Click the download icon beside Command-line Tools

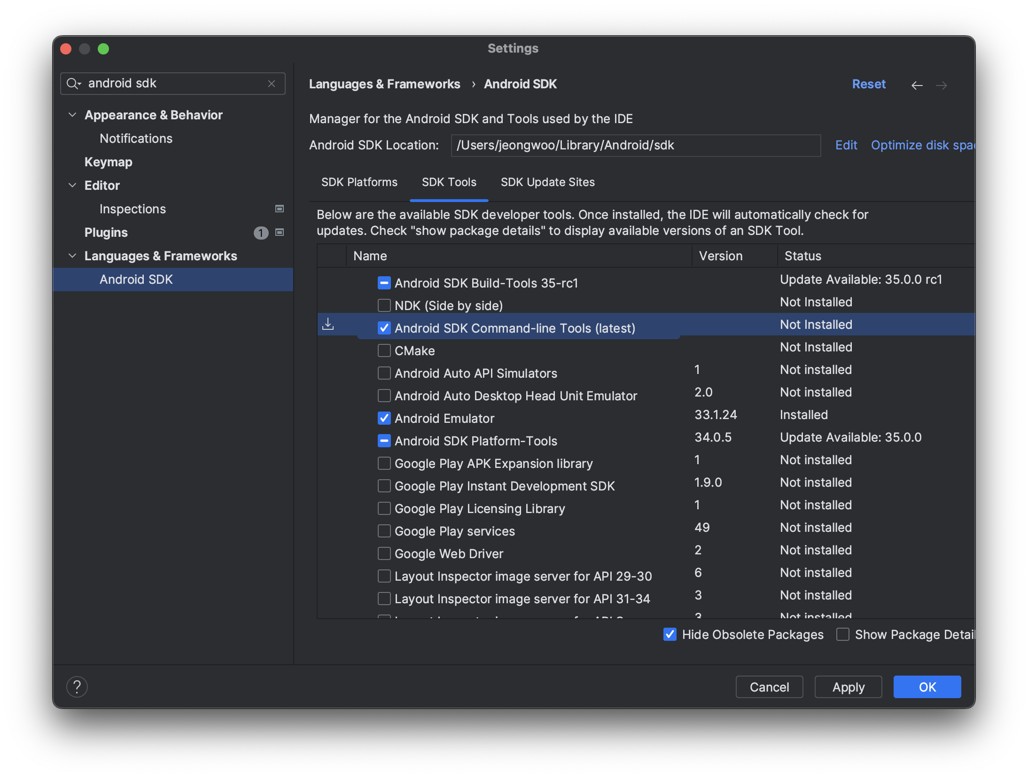[x=328, y=325]
